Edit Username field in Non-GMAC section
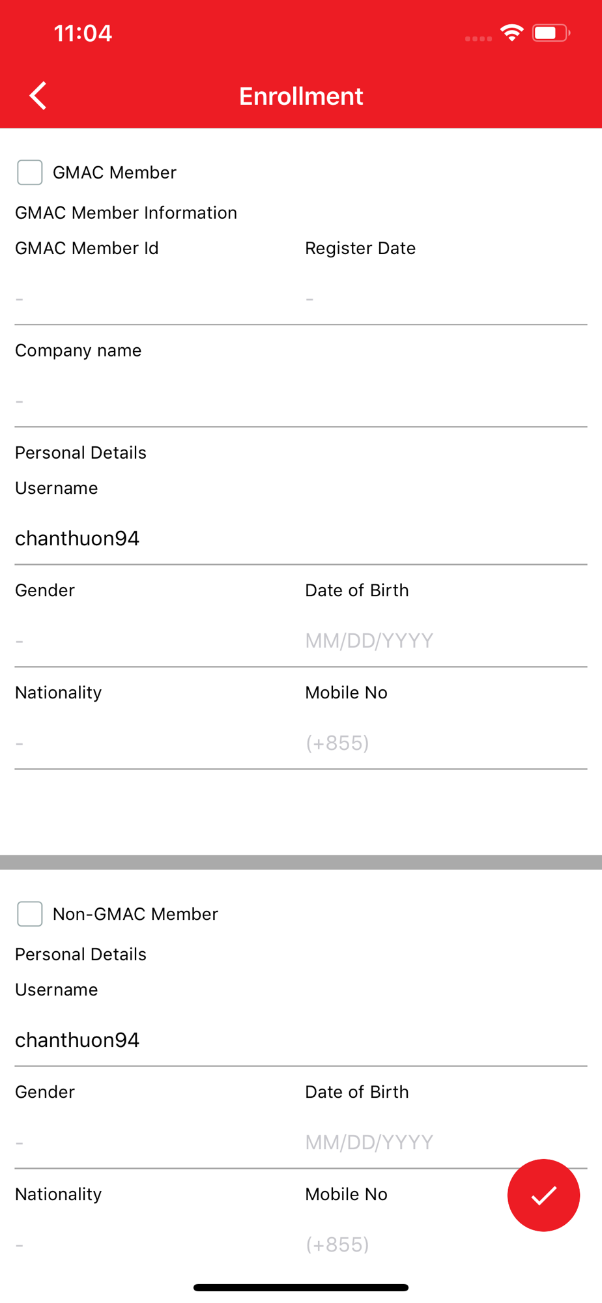 click(x=300, y=1040)
